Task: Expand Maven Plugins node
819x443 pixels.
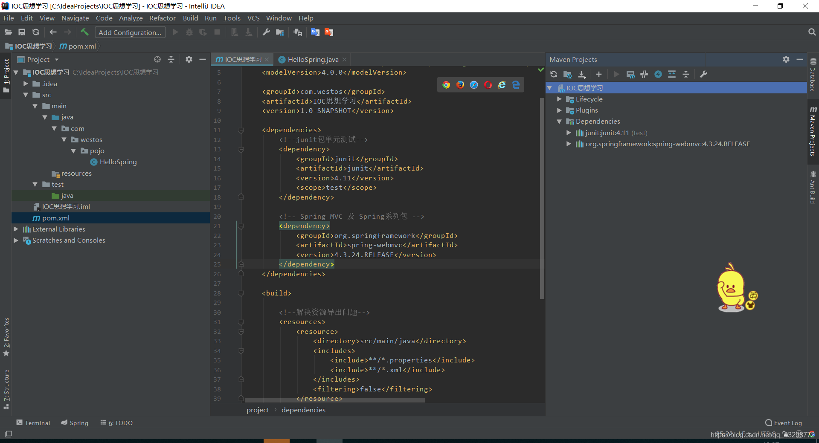Action: 559,110
